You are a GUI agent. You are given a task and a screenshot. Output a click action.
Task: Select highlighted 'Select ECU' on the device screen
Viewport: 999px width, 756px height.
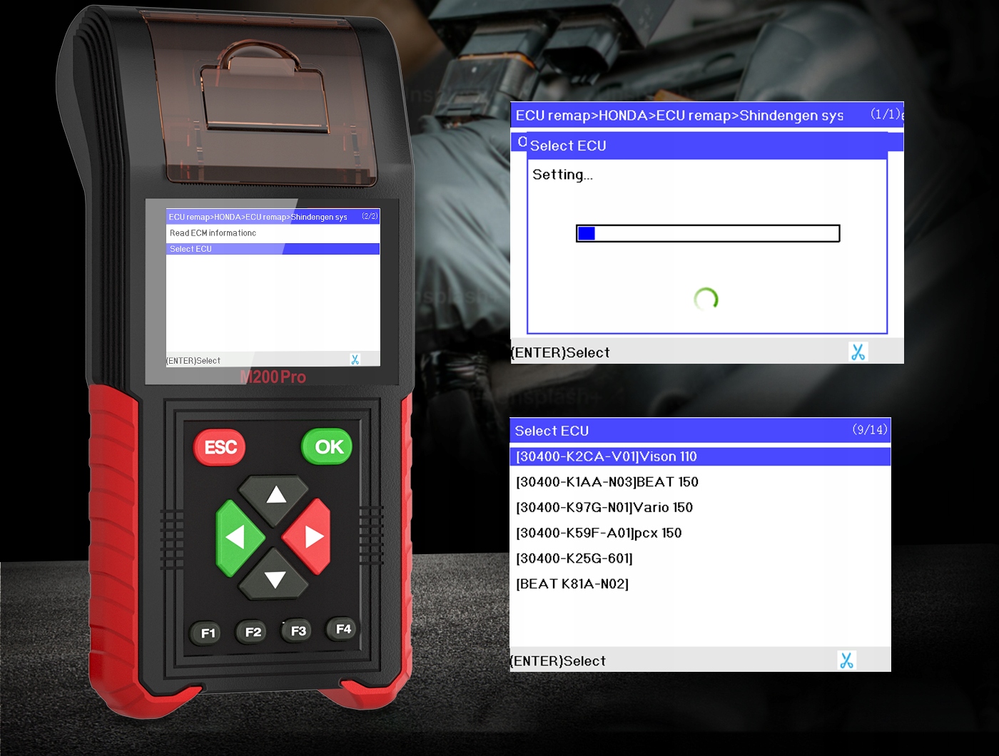click(273, 249)
